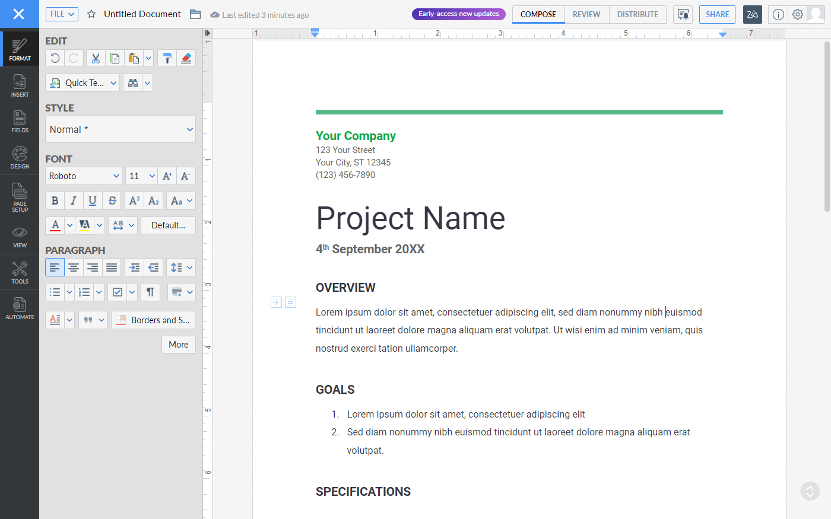Open the Roboto font family dropdown
Screen dimensions: 831x519
84,176
